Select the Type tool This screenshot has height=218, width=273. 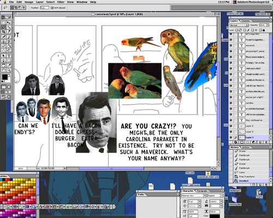9,56
